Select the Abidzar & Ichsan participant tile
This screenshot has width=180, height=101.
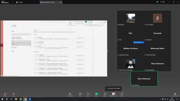(x=130, y=49)
